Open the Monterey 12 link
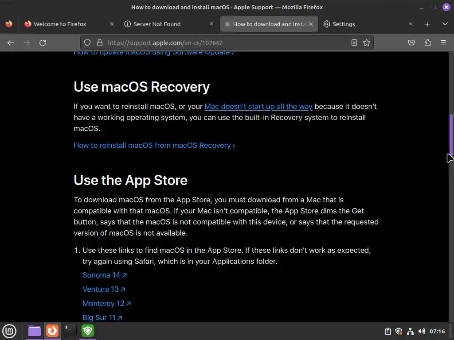The image size is (454, 340). coord(106,303)
